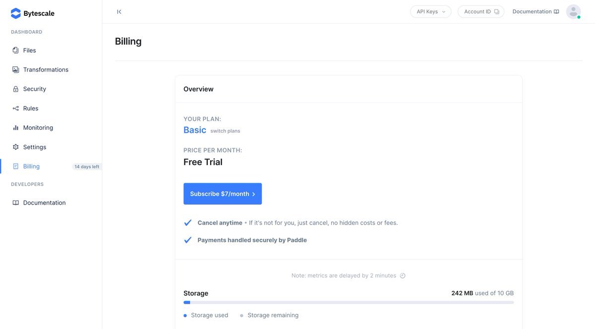The image size is (595, 329).
Task: Click the Security lock icon
Action: tap(16, 89)
